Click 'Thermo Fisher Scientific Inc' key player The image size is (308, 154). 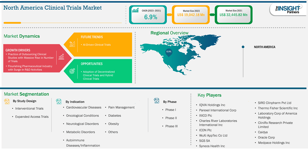click(278, 108)
